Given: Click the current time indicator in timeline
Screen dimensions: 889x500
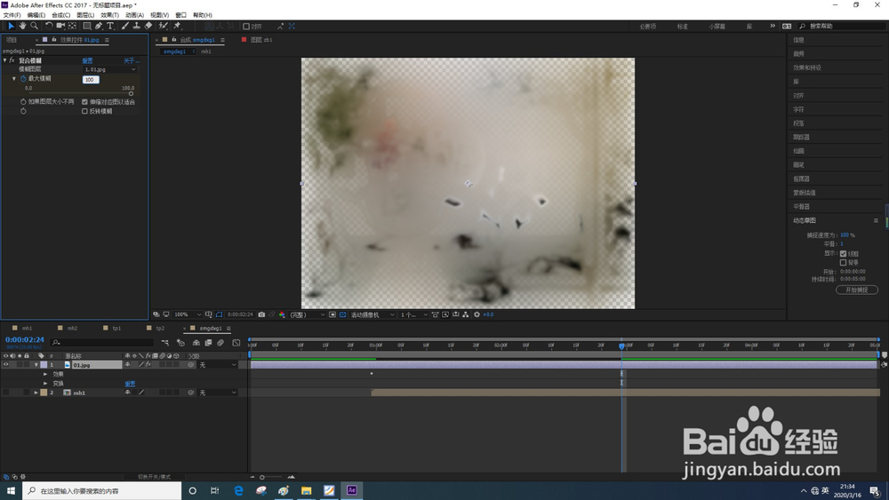Looking at the screenshot, I should (x=622, y=345).
